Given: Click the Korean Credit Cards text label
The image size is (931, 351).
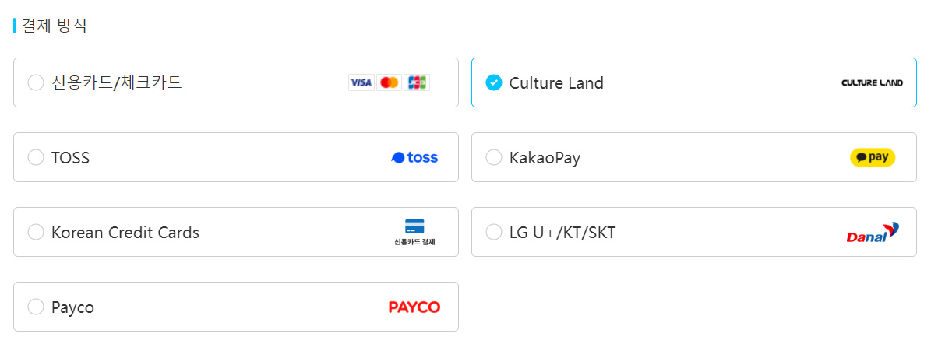Looking at the screenshot, I should [125, 233].
